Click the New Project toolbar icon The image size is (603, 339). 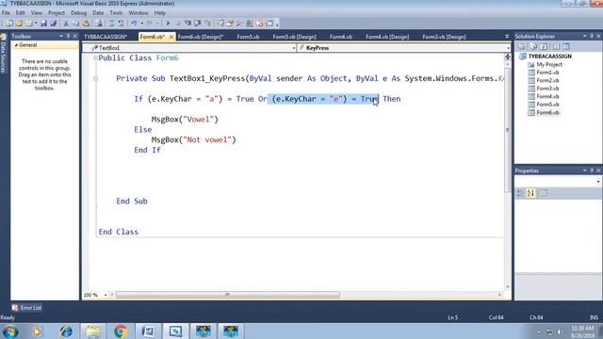[x=8, y=24]
